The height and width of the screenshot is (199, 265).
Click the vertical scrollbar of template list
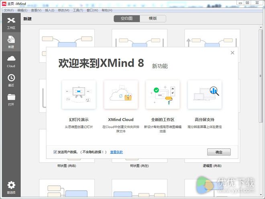(x=261, y=76)
